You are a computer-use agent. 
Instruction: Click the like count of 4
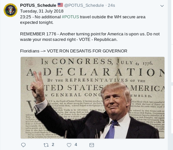point(76,145)
